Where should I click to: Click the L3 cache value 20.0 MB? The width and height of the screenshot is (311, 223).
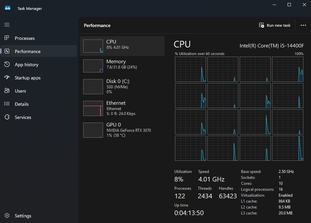(286, 213)
